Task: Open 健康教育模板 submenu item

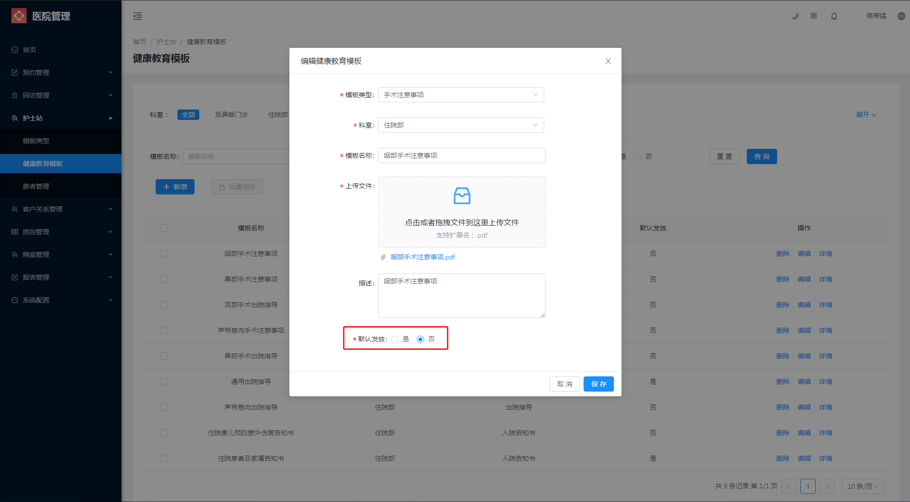Action: coord(61,164)
